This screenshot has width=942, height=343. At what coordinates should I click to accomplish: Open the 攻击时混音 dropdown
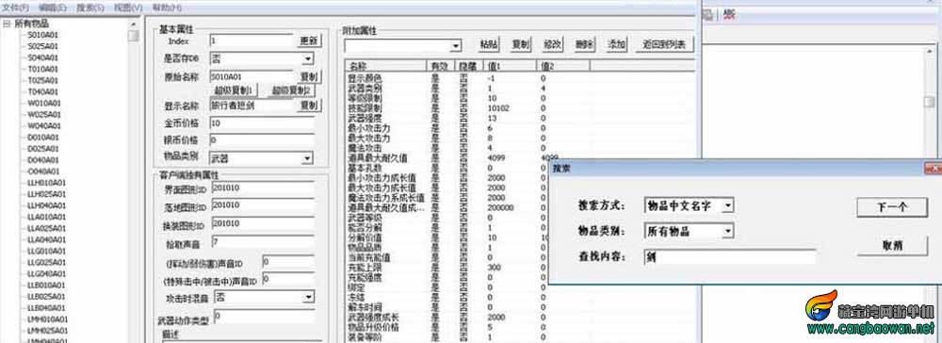308,298
